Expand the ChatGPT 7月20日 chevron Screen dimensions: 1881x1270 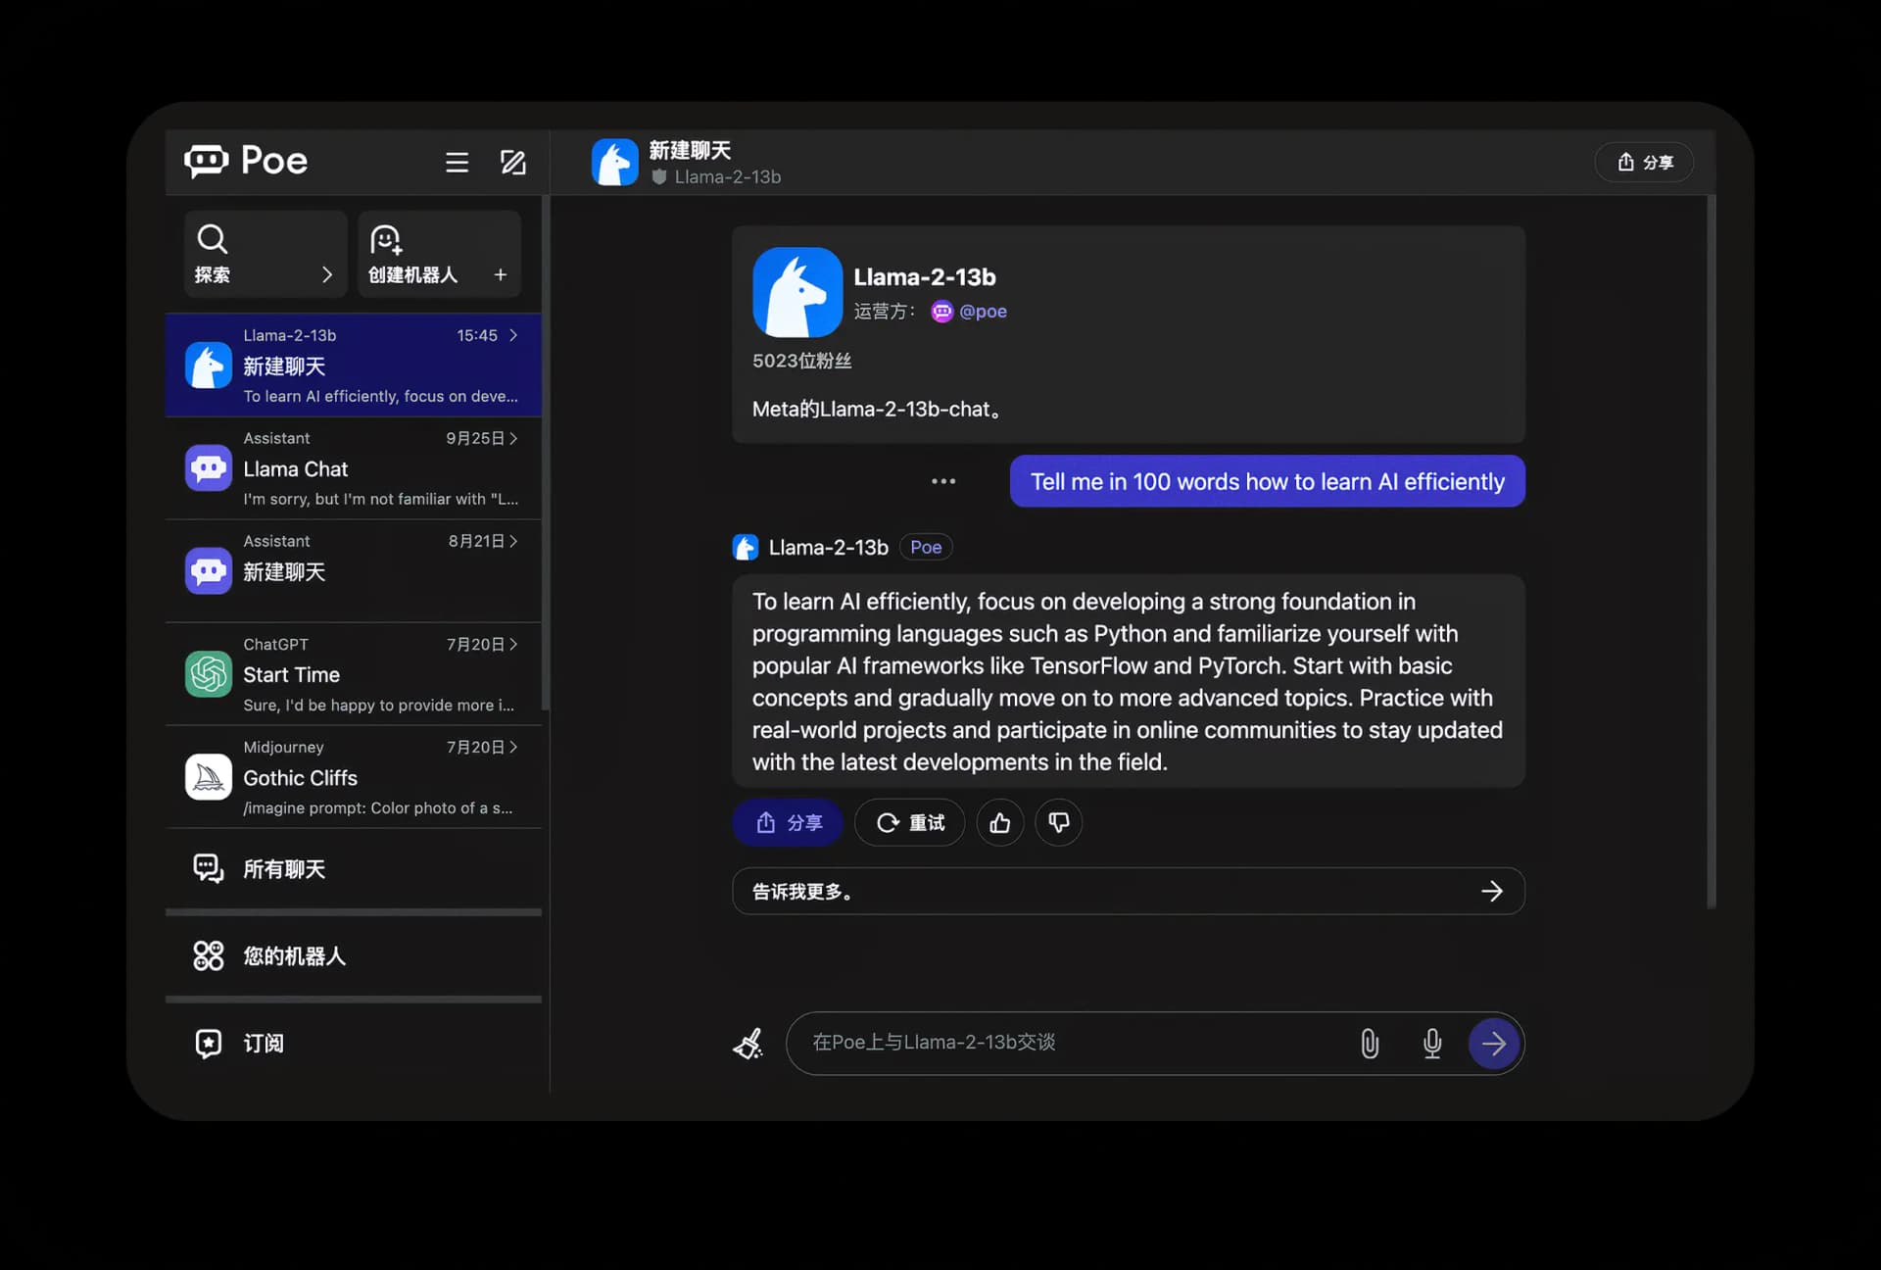pyautogui.click(x=513, y=644)
